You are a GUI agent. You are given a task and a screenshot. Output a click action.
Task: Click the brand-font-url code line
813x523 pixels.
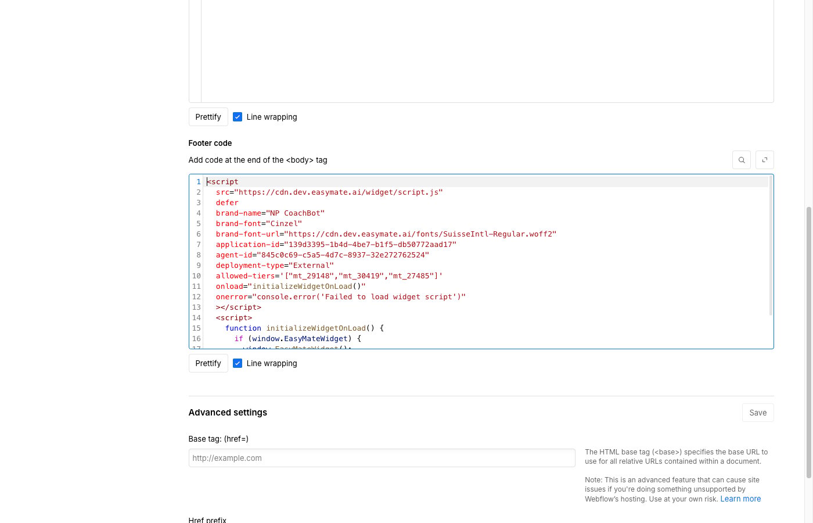tap(386, 234)
